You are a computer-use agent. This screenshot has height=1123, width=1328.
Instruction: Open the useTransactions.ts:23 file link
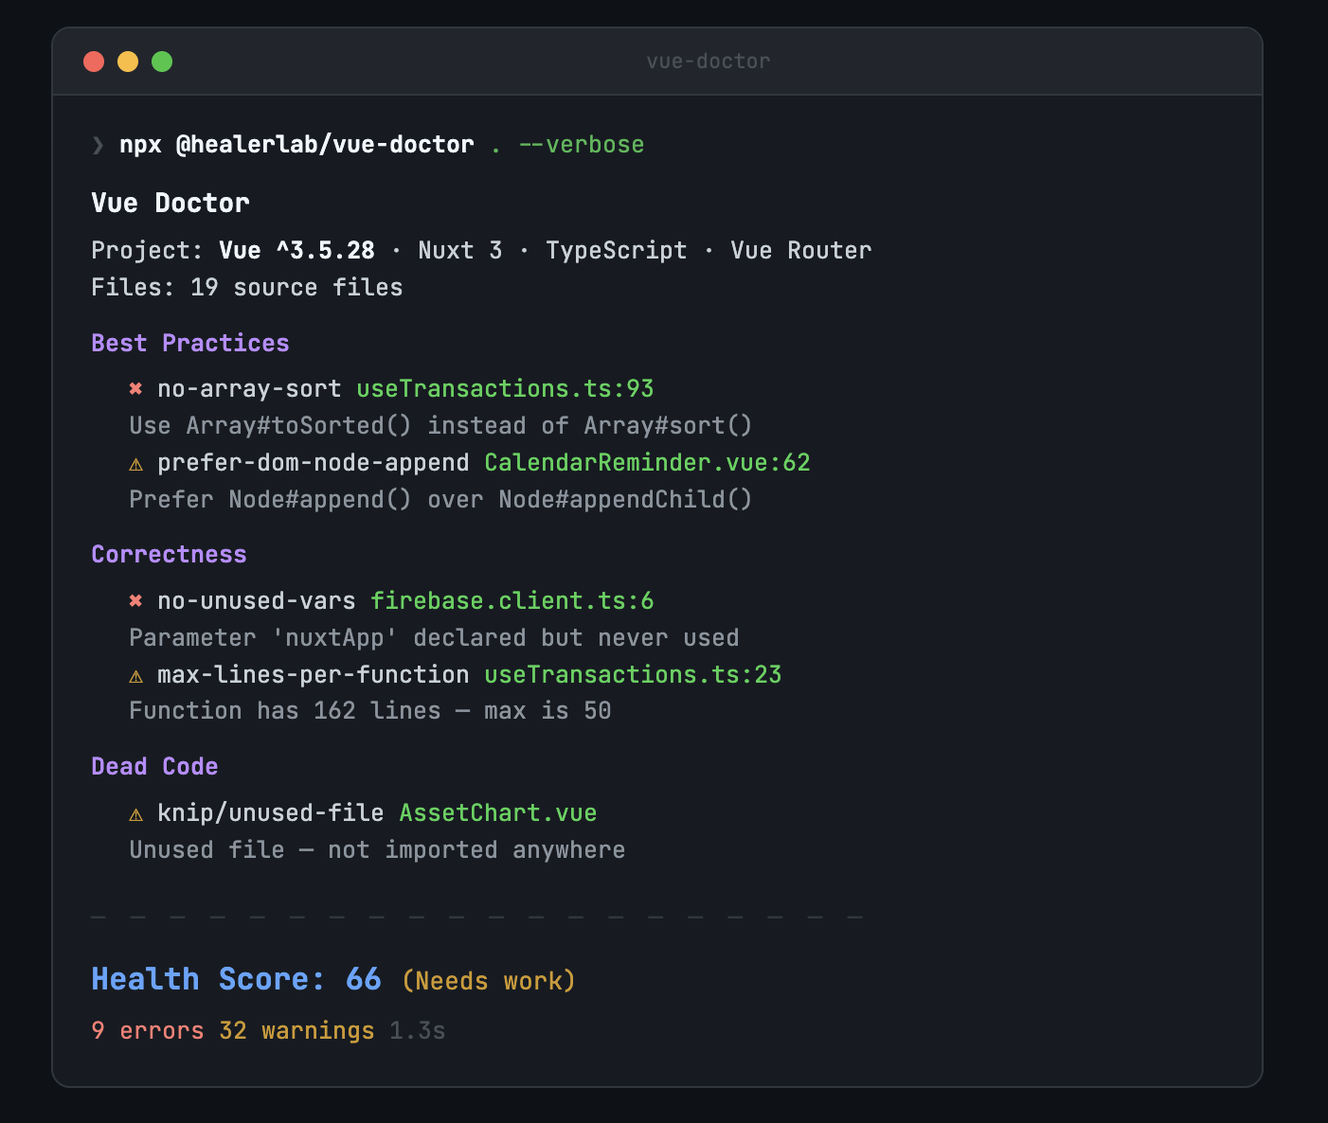point(633,675)
